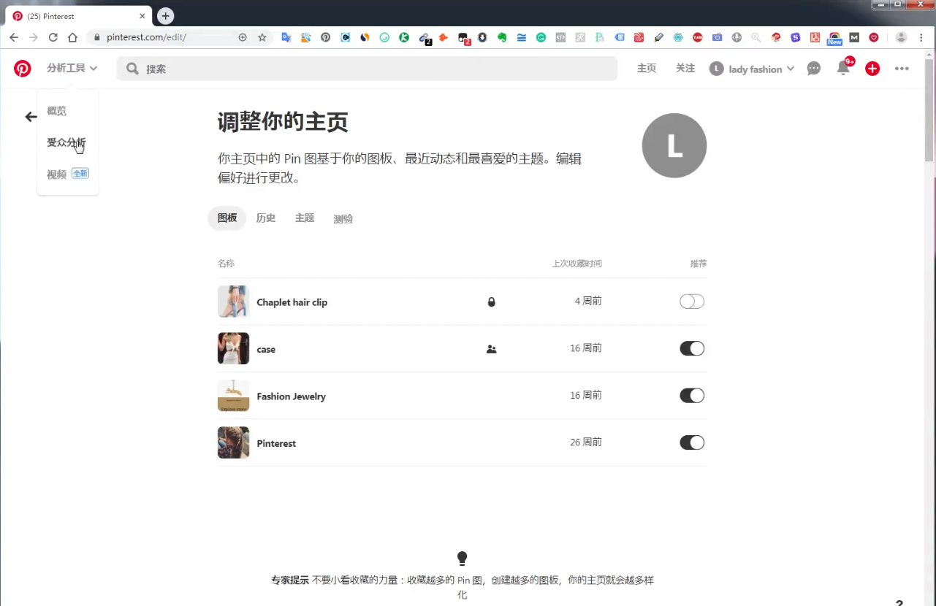The width and height of the screenshot is (936, 606).
Task: Click the collaborators icon on case row
Action: click(491, 349)
